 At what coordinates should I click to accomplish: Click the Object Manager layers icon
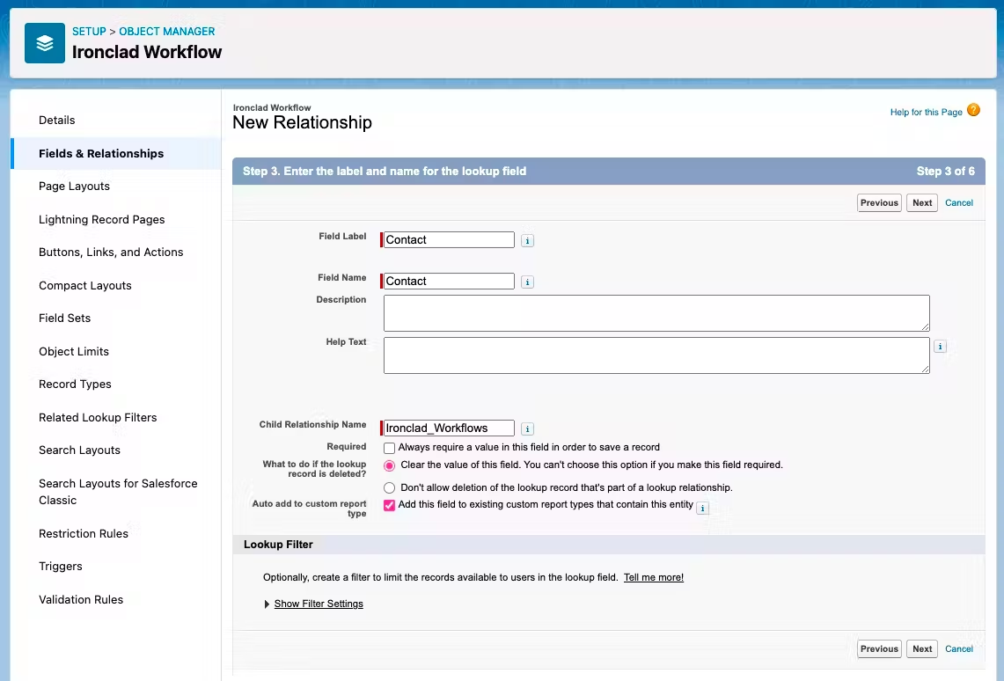click(45, 43)
